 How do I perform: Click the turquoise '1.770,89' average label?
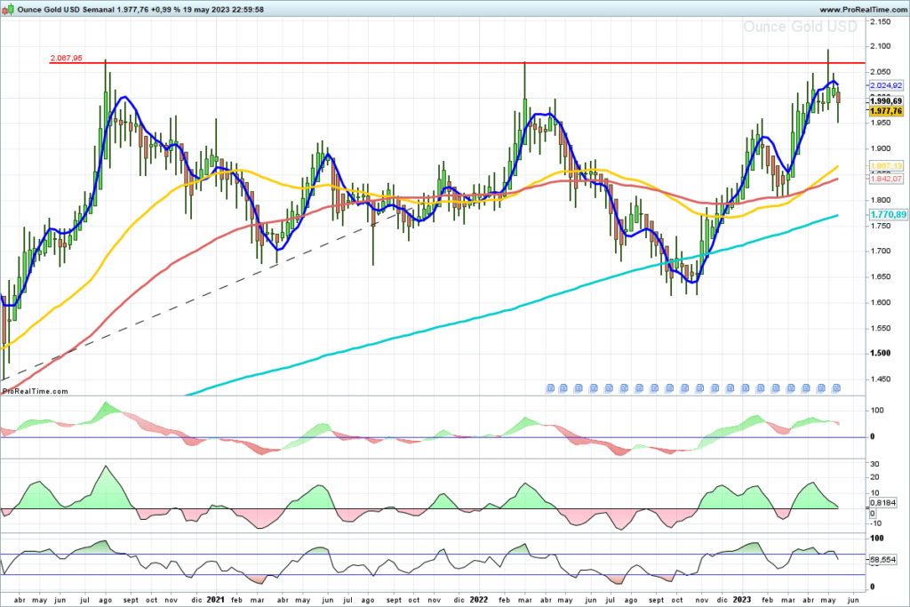click(888, 215)
